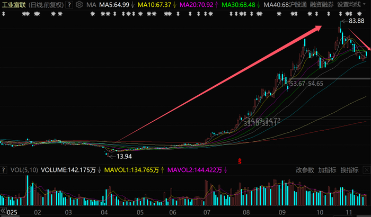Toggle the 沪股通 indicator
Image resolution: width=371 pixels, height=217 pixels.
coord(298,4)
